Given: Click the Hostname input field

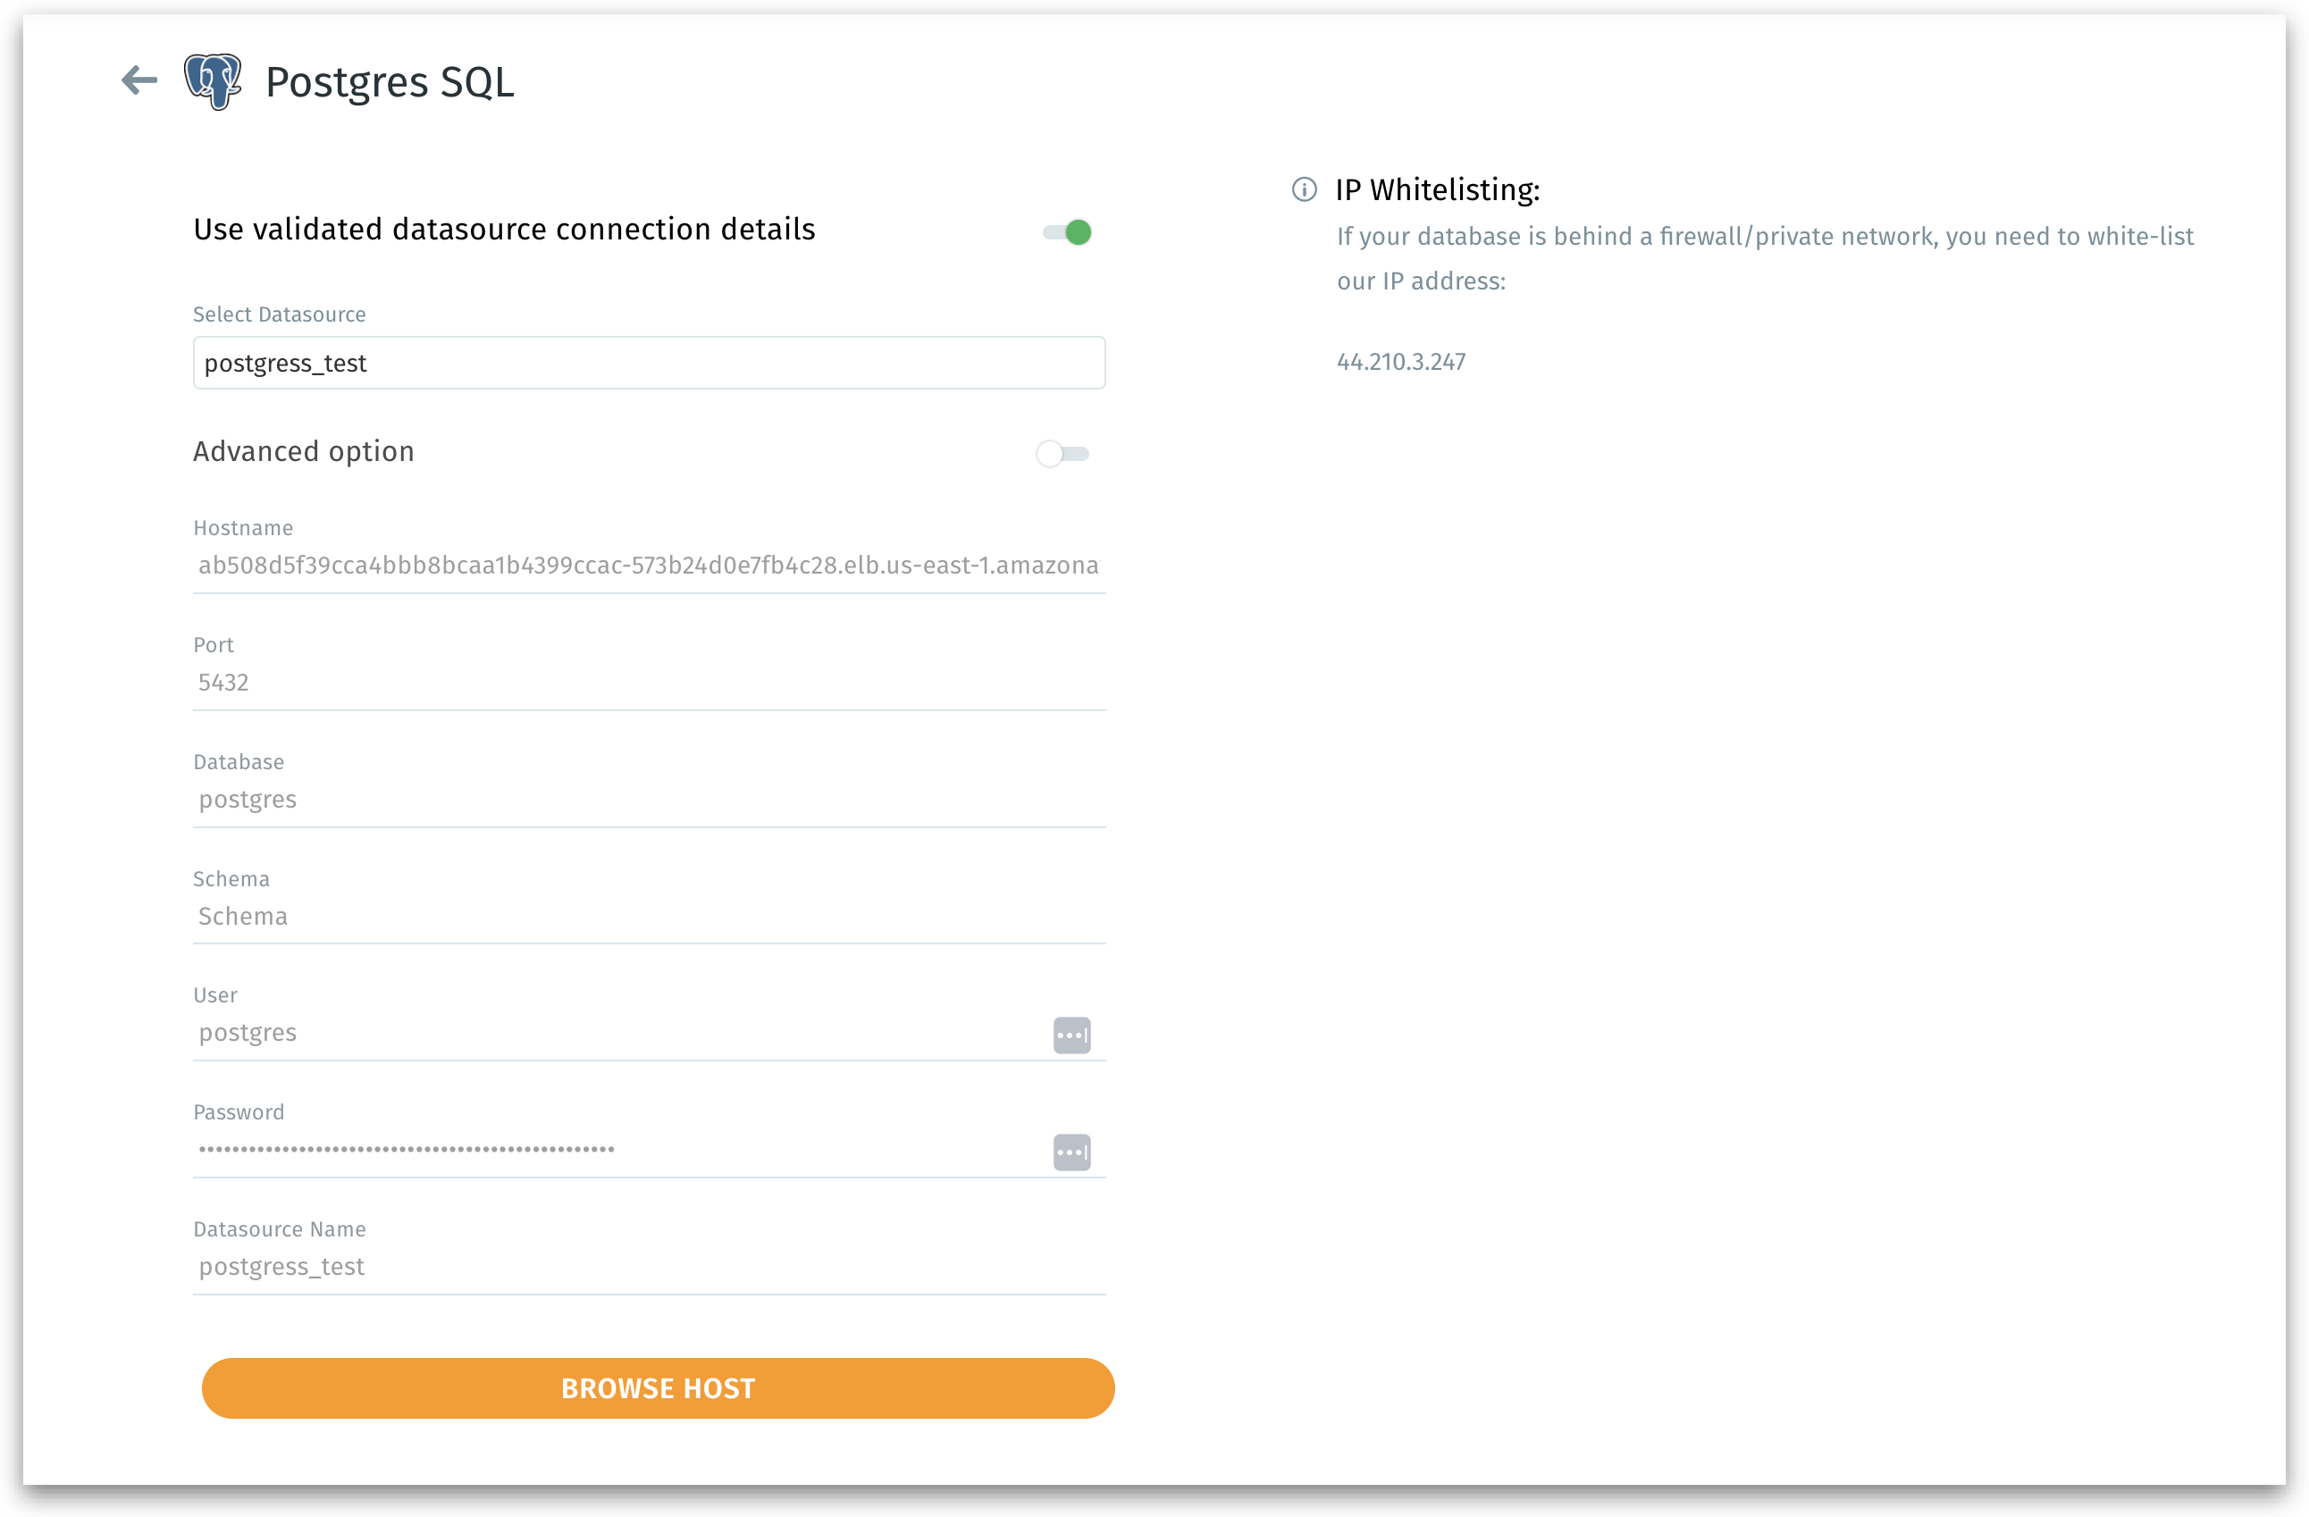Looking at the screenshot, I should click(648, 566).
